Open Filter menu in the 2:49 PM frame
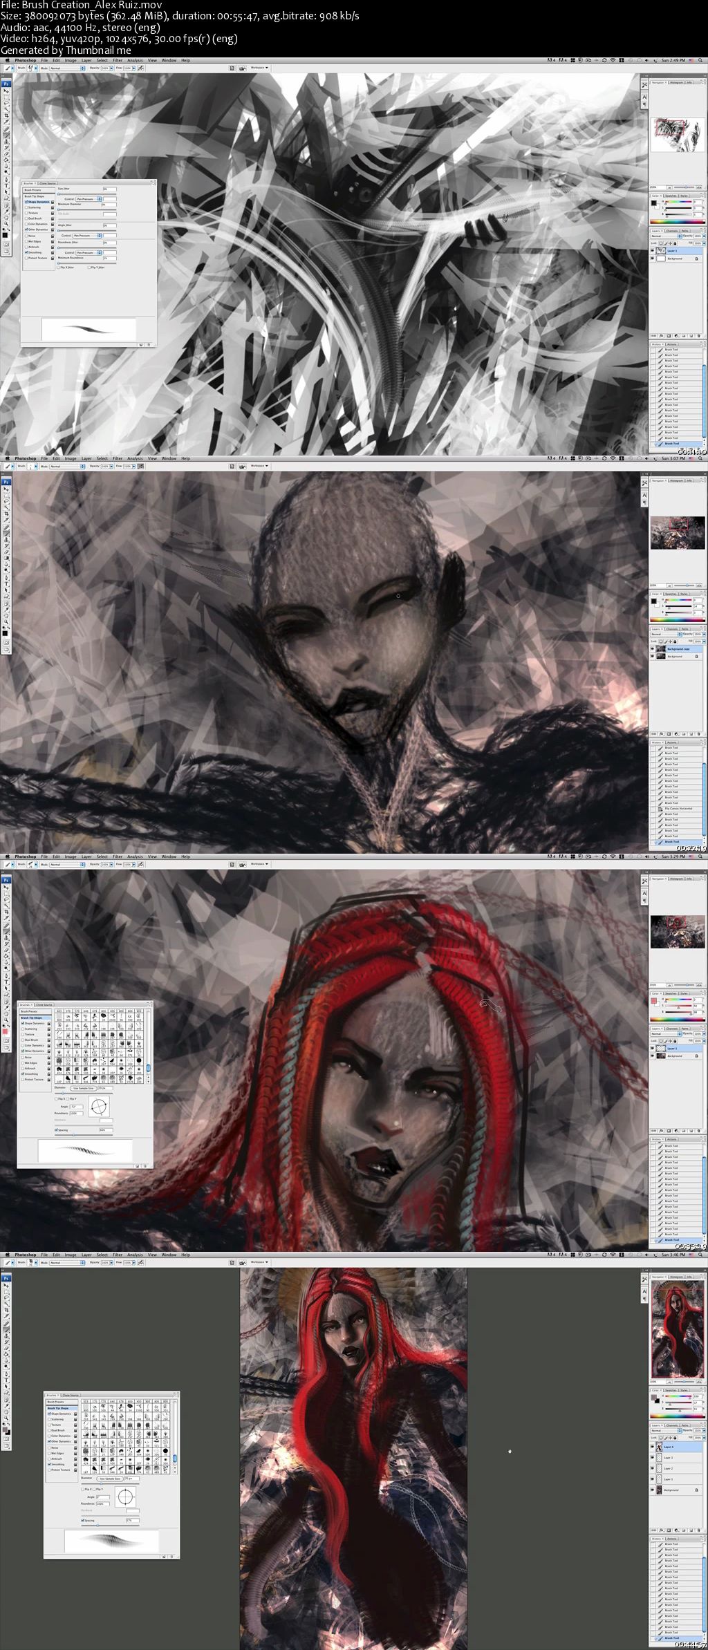 tap(118, 60)
